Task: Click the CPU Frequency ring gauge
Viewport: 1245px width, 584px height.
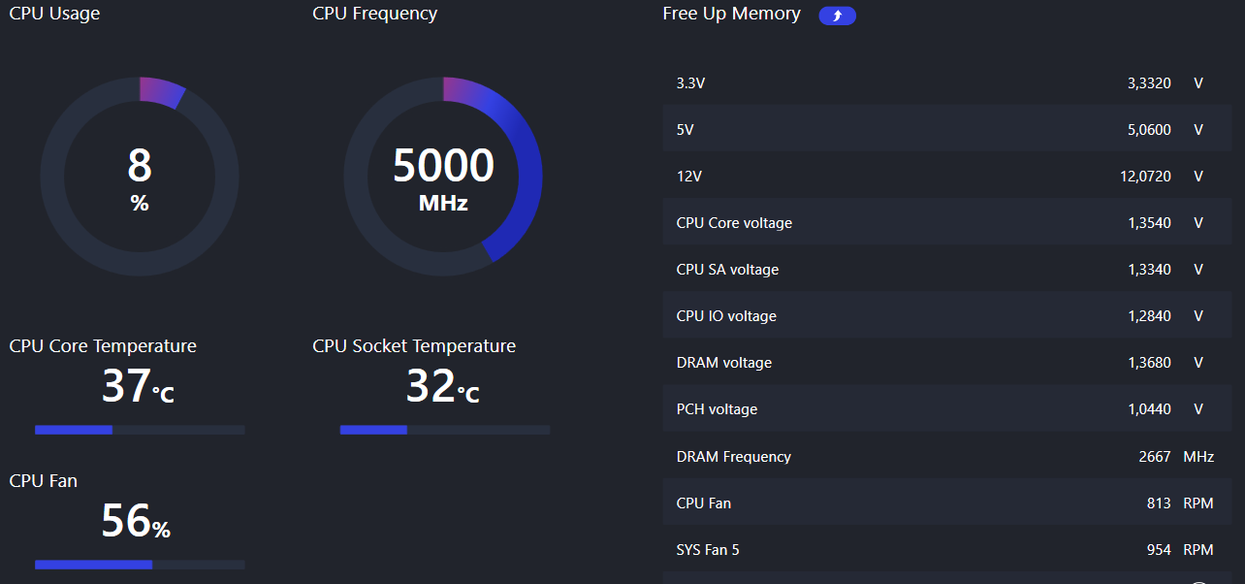Action: [443, 177]
